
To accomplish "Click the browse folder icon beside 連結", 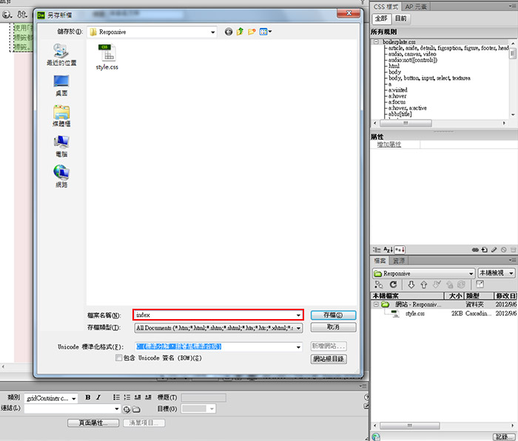I will [x=136, y=409].
